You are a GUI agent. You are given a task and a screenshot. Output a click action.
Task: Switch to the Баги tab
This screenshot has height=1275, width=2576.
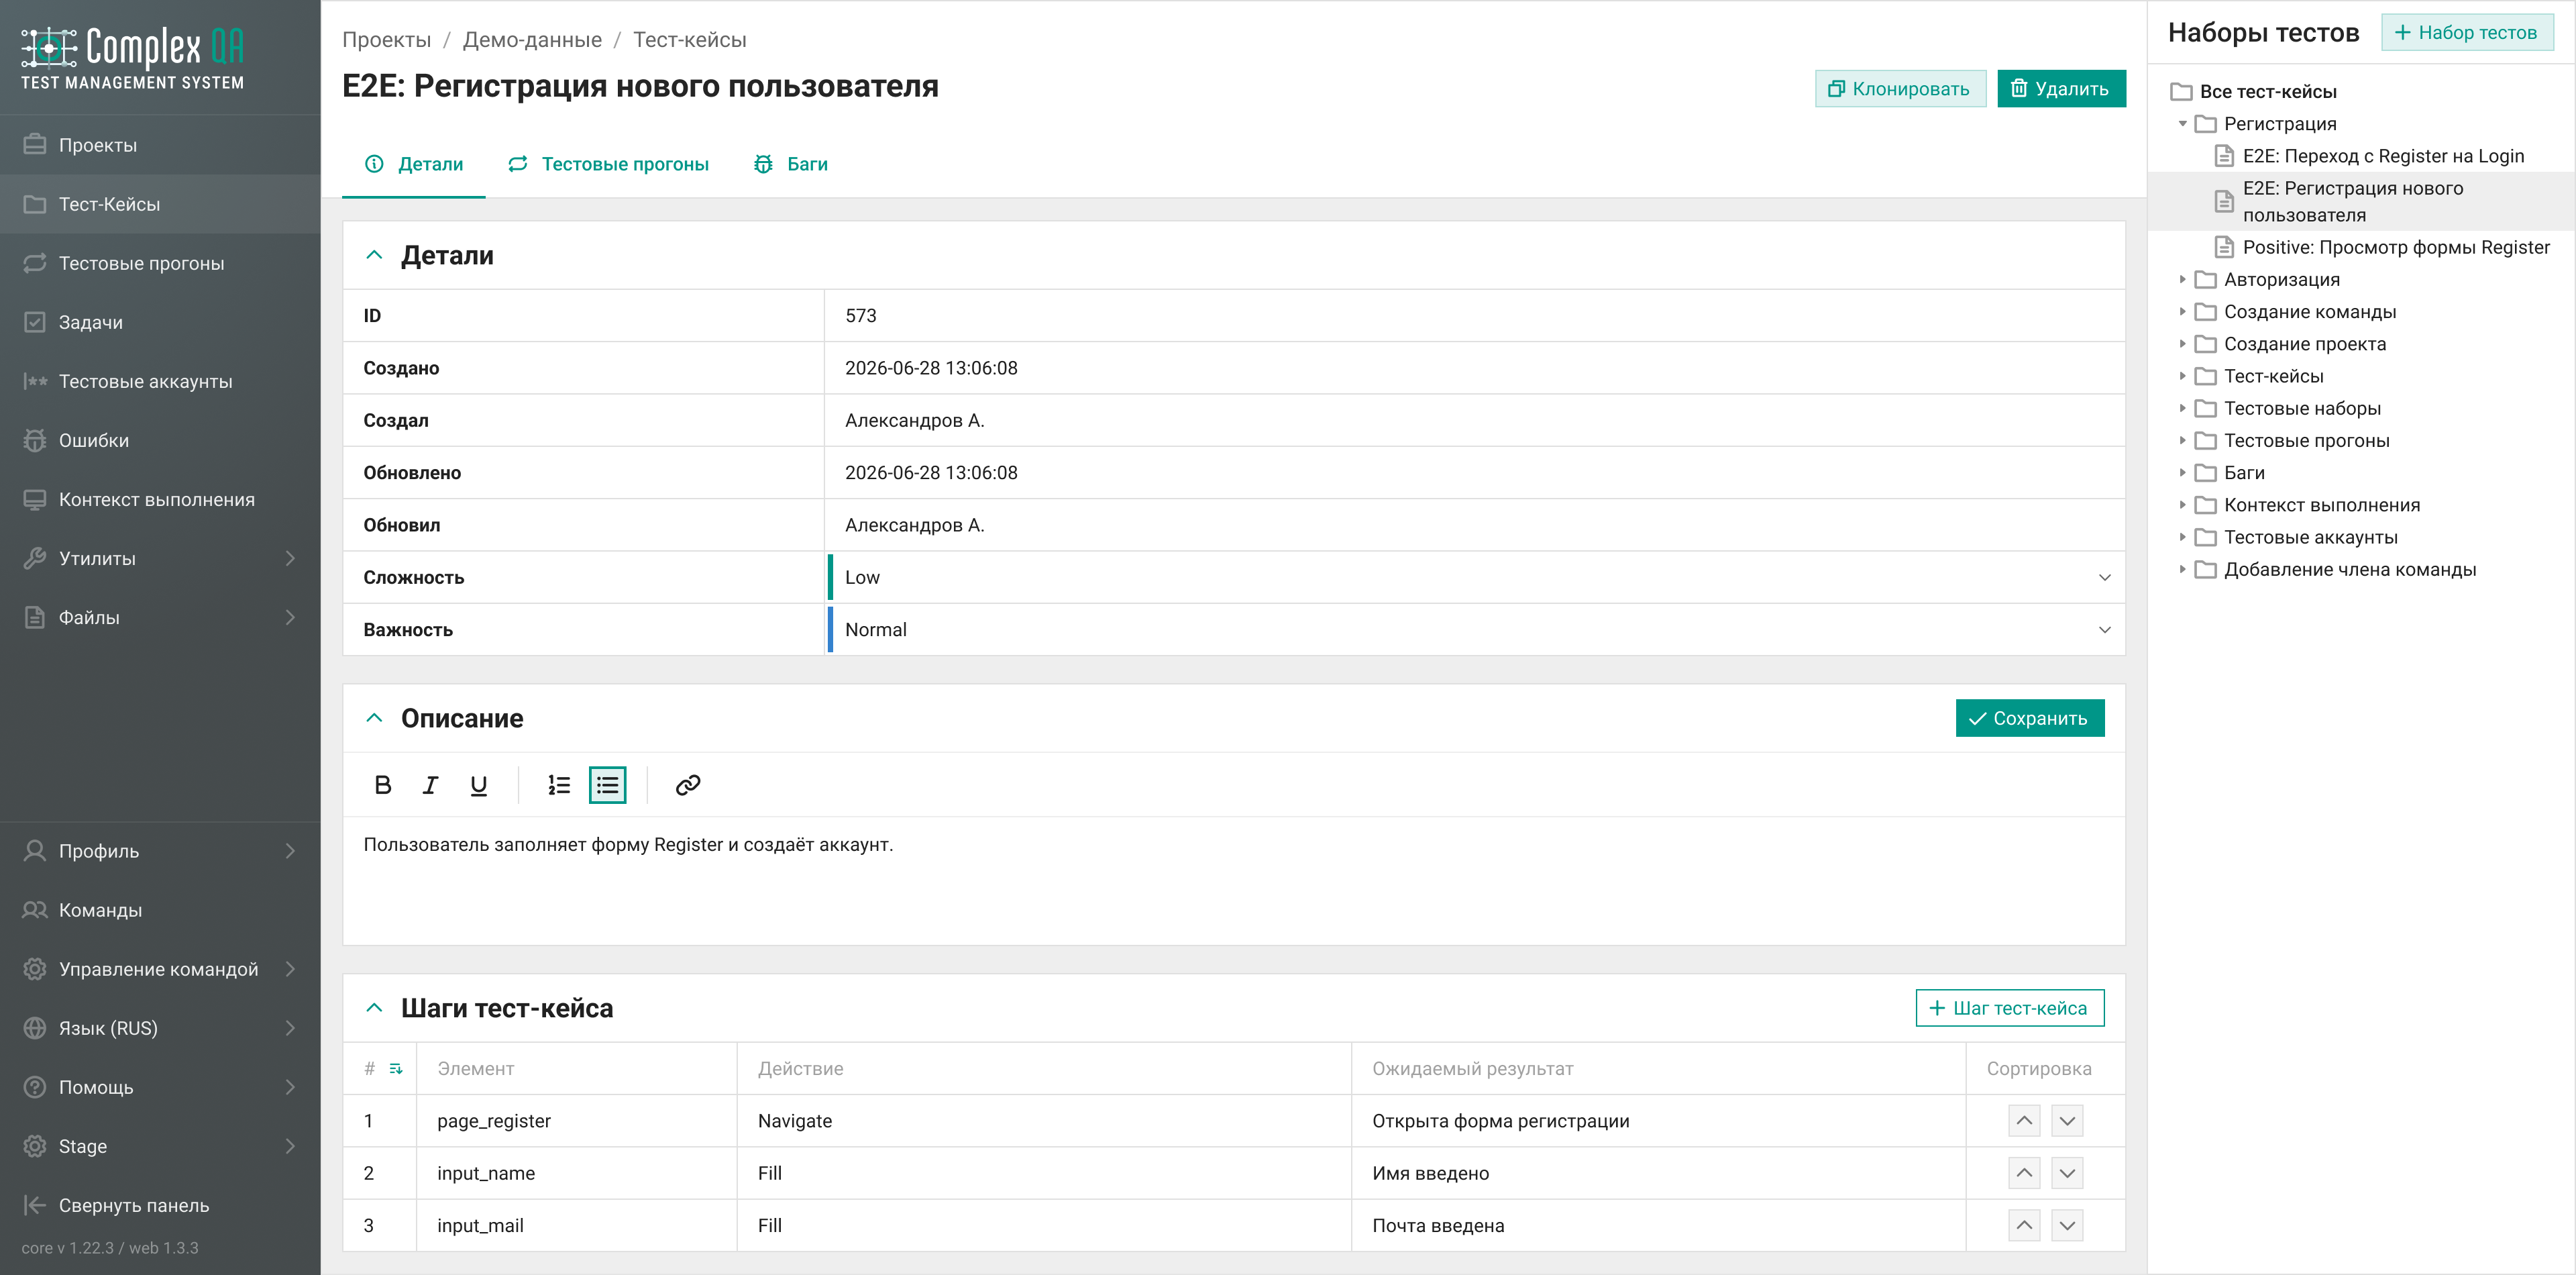(790, 164)
